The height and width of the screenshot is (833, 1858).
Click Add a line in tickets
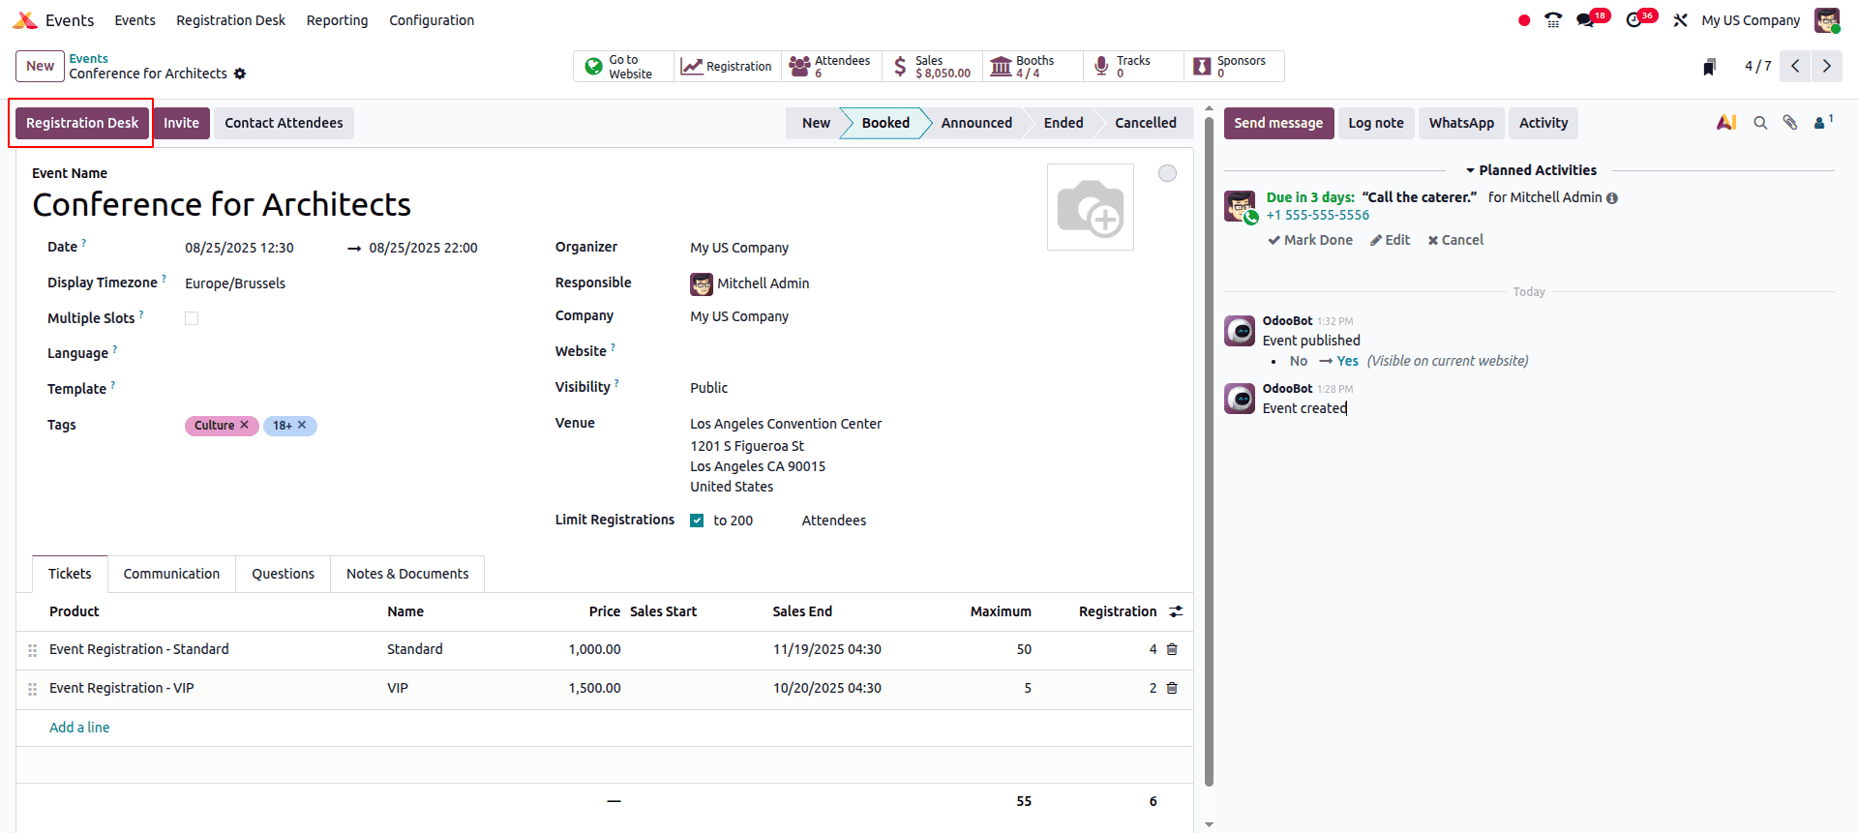pos(79,728)
